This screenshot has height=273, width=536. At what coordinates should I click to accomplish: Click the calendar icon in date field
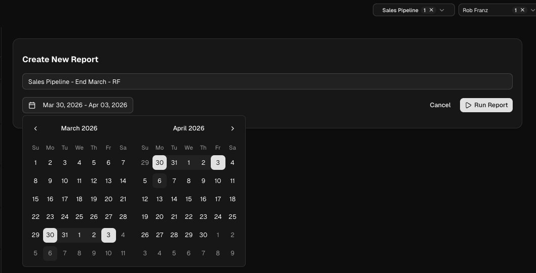[32, 105]
